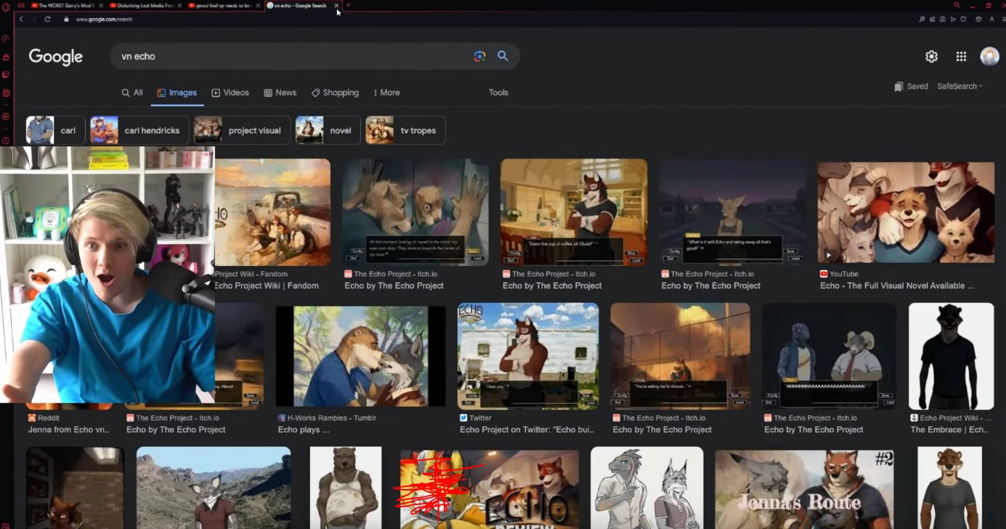
Task: Open coffee kitchen wolf Echo Itch.io image
Action: coord(574,212)
